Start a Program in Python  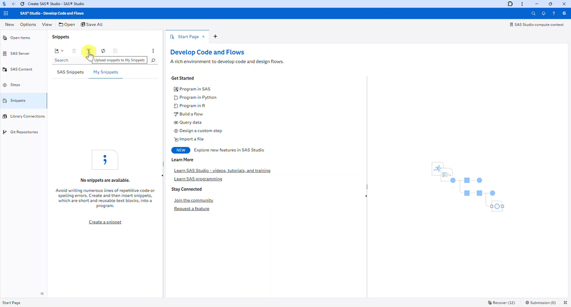pyautogui.click(x=195, y=97)
